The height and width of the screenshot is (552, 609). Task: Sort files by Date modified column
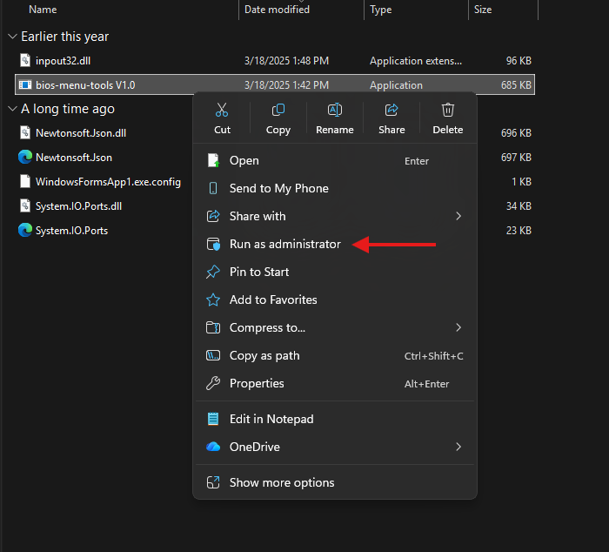pos(278,10)
